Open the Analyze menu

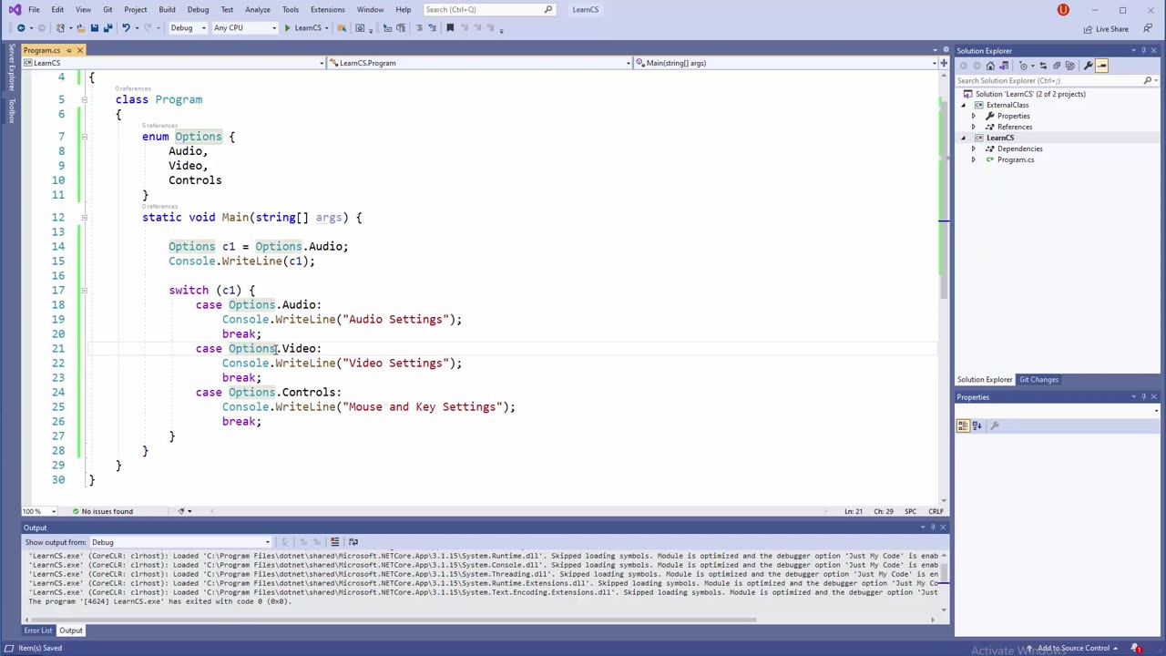click(257, 9)
